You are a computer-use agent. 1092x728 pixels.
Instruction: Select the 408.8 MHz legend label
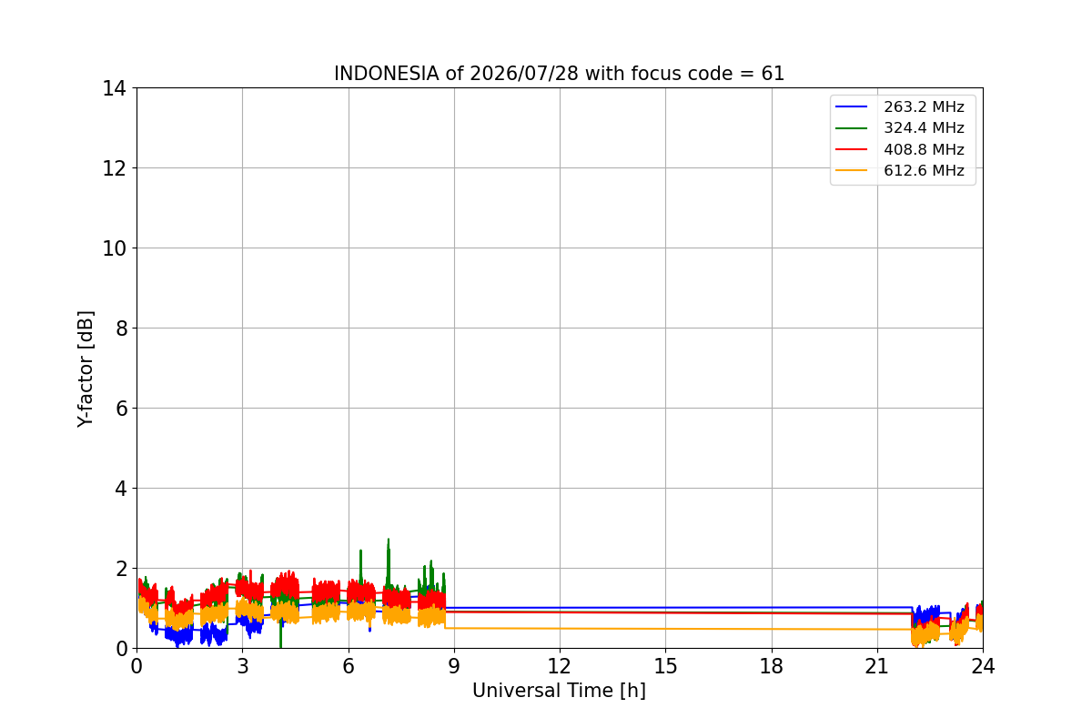coord(924,150)
